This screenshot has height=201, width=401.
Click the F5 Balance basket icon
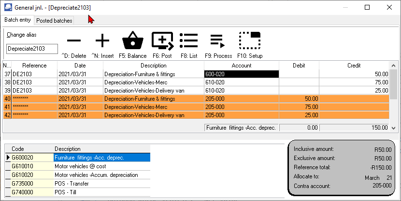tap(133, 40)
